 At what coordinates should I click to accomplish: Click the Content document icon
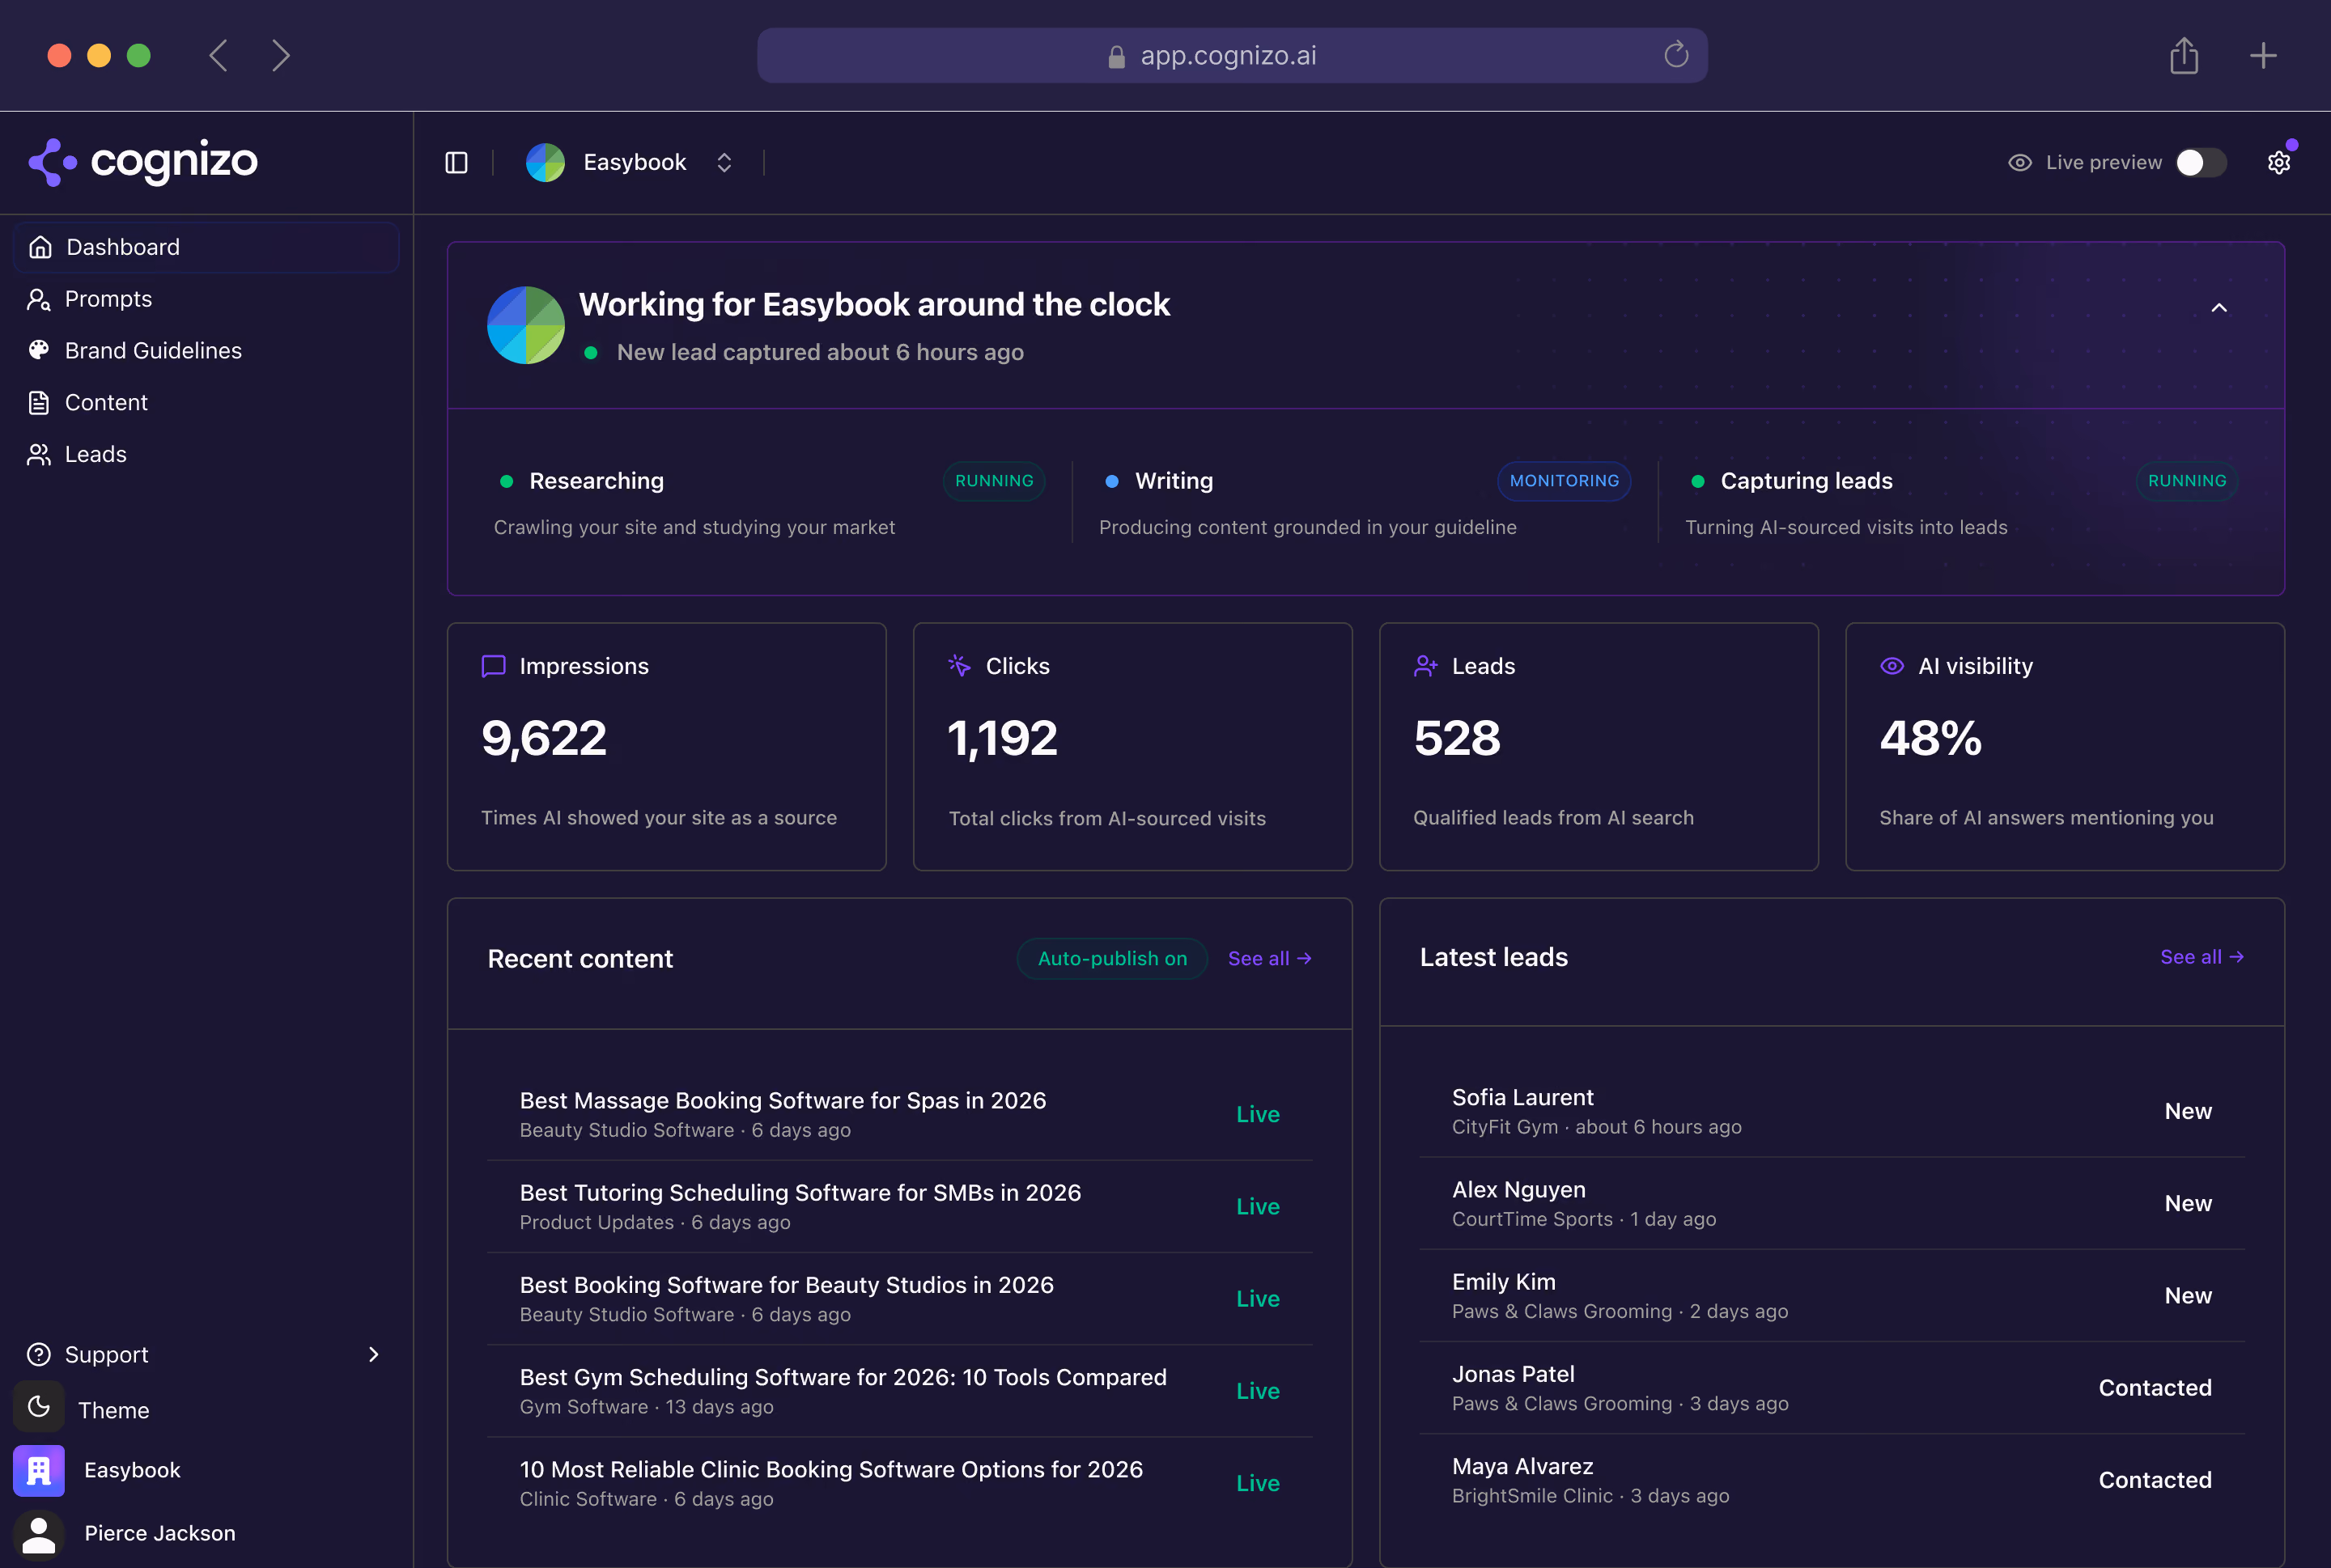[39, 403]
